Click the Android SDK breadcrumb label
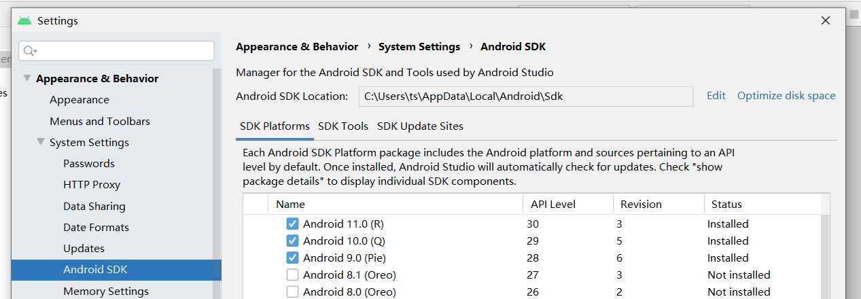 [513, 47]
